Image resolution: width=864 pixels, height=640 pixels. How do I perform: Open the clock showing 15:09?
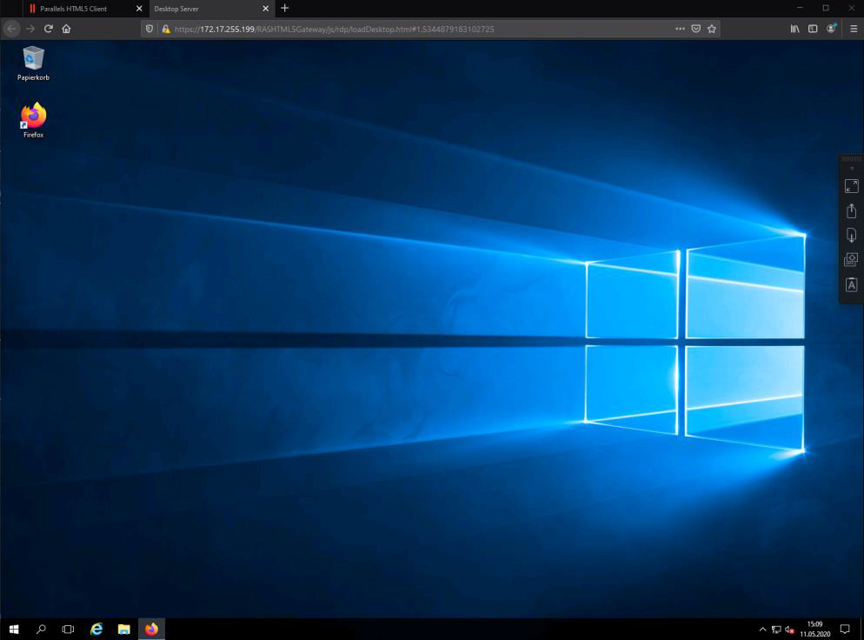[x=815, y=629]
